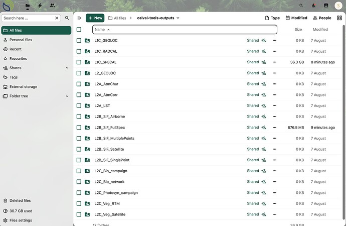Select the L2C_Photosyn_campaign checkbox
This screenshot has width=346, height=226.
tap(79, 193)
